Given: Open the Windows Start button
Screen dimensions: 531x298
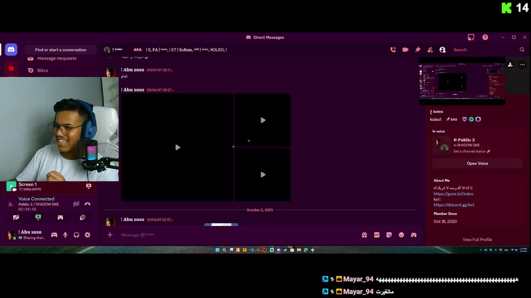Looking at the screenshot, I should 217,250.
